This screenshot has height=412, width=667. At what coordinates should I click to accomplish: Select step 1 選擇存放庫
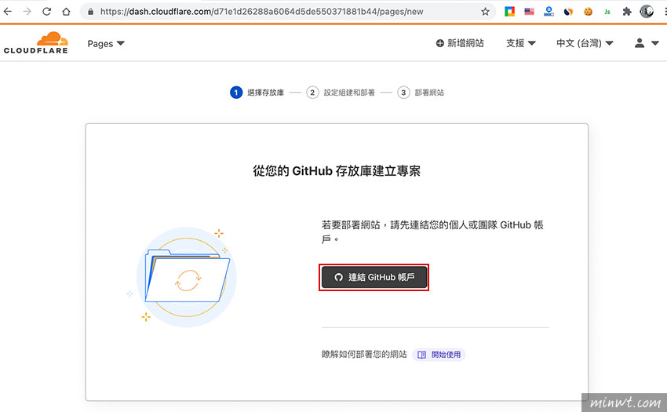[x=257, y=93]
